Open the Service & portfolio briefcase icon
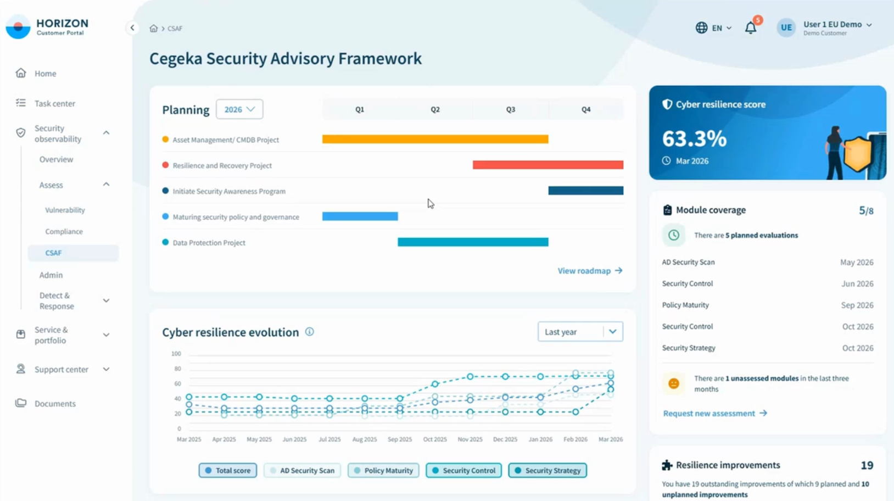894x501 pixels. coord(20,335)
